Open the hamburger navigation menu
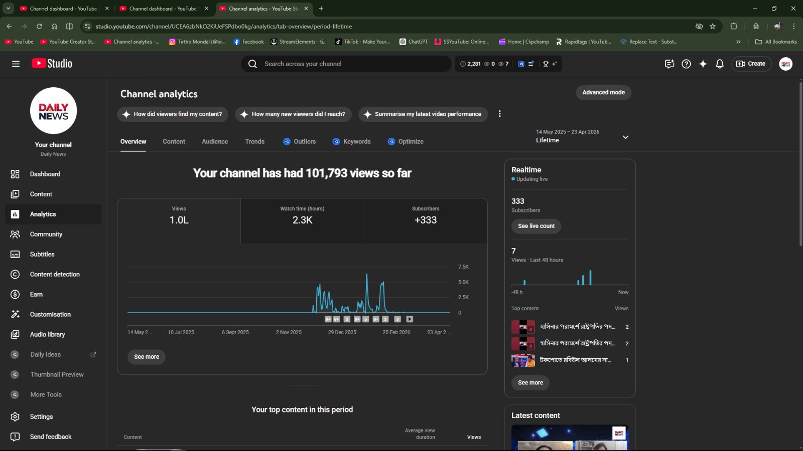 click(x=16, y=64)
